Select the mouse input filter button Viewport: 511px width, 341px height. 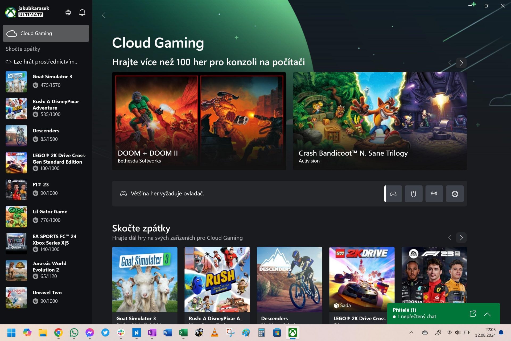(414, 194)
